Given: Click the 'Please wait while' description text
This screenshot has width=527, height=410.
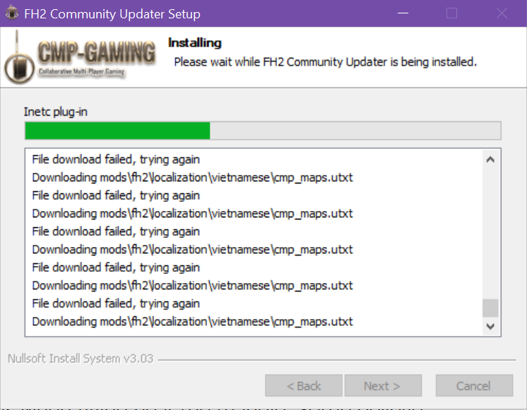Looking at the screenshot, I should click(326, 62).
